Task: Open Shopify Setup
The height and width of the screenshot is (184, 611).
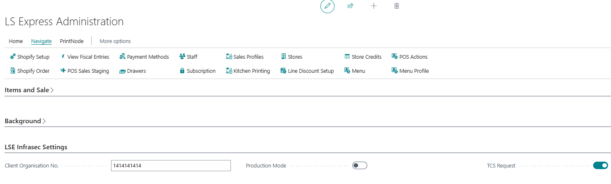Action: click(29, 57)
